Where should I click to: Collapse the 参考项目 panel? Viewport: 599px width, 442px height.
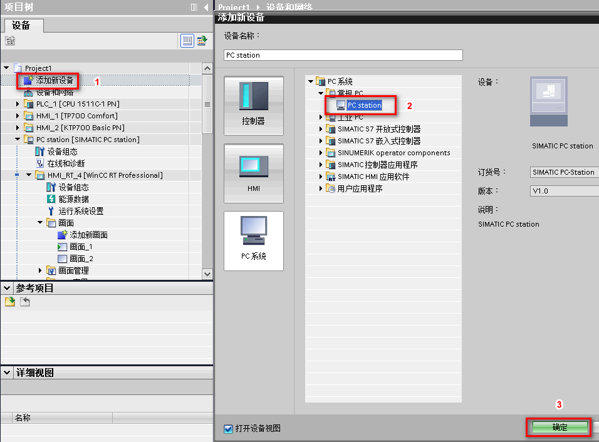(7, 288)
